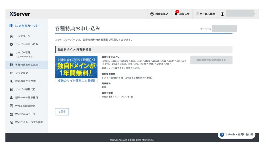Open 新サーバー簡単移行 from the sidebar
This screenshot has height=151, width=269.
pyautogui.click(x=27, y=98)
